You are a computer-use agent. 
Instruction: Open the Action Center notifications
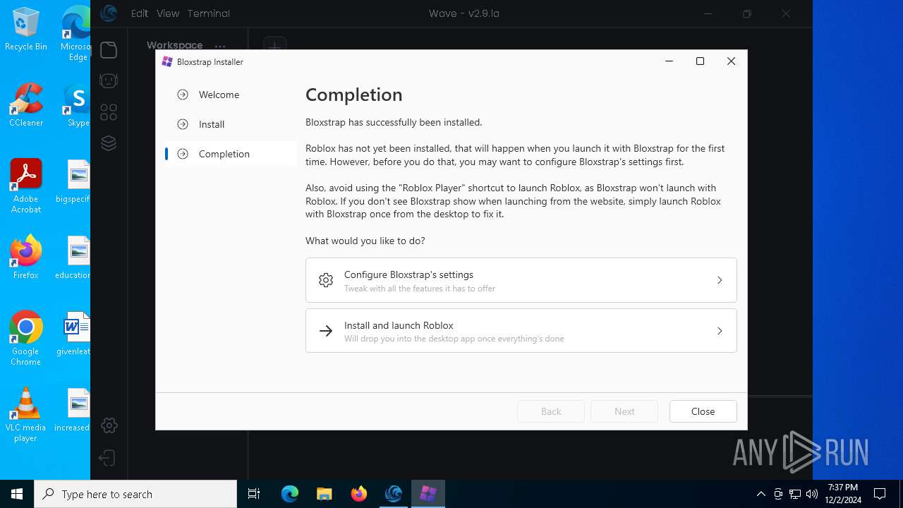(880, 494)
